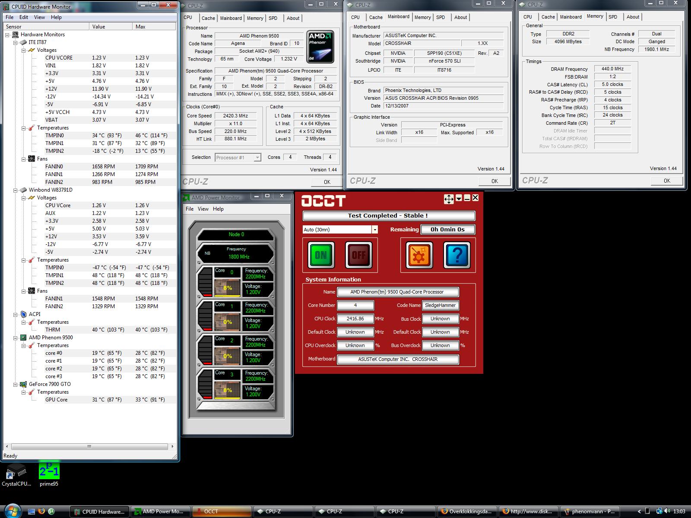Click the AMD Phenom logo in CPU-Z

pyautogui.click(x=320, y=47)
